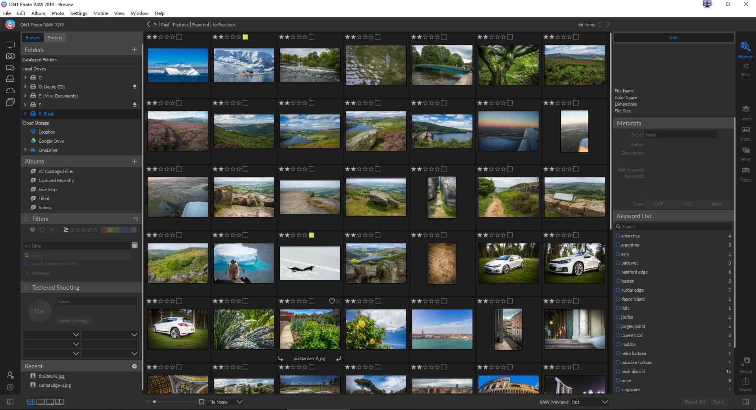Open the File menu
756x410 pixels.
point(7,13)
